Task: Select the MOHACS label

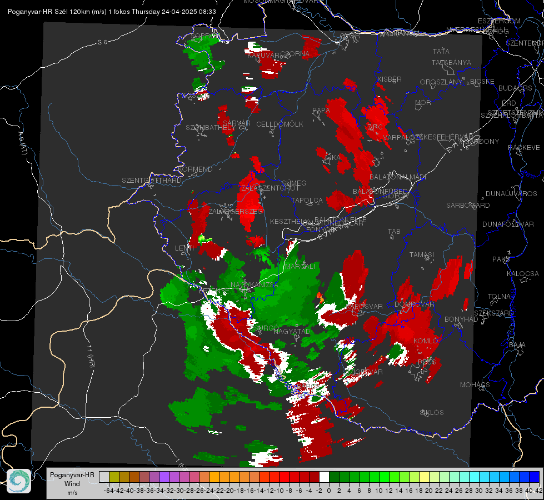Action: tap(475, 384)
